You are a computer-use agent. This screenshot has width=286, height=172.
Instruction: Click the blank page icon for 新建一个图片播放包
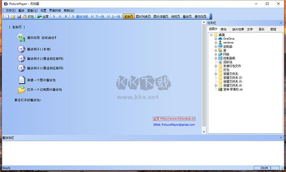coord(22,80)
